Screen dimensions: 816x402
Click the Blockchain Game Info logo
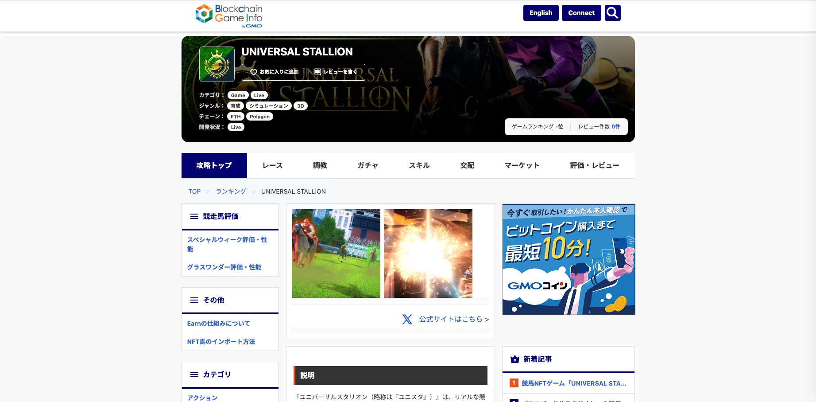(x=229, y=16)
